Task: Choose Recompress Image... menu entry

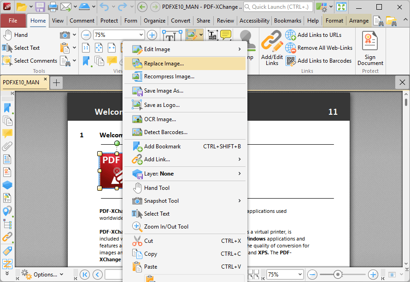Action: [185, 76]
